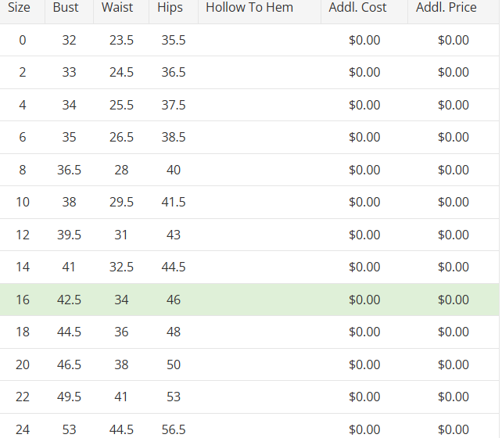Click the Addl. Cost column header
Image resolution: width=502 pixels, height=438 pixels.
357,8
